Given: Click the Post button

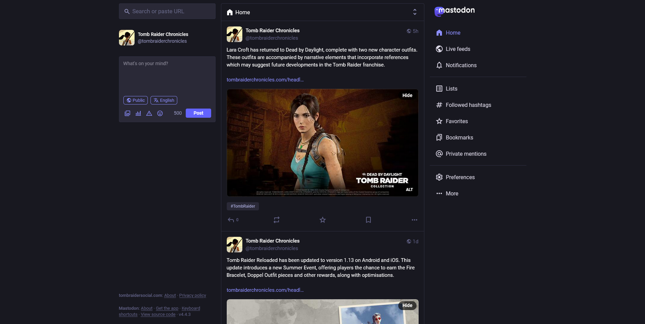Looking at the screenshot, I should pos(198,113).
